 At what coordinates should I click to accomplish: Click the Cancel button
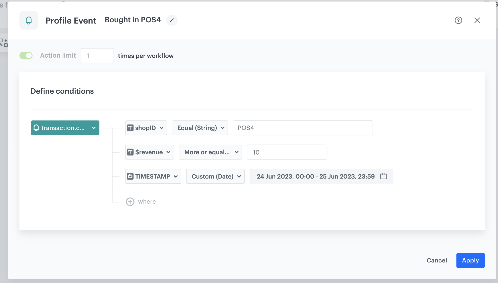click(437, 260)
